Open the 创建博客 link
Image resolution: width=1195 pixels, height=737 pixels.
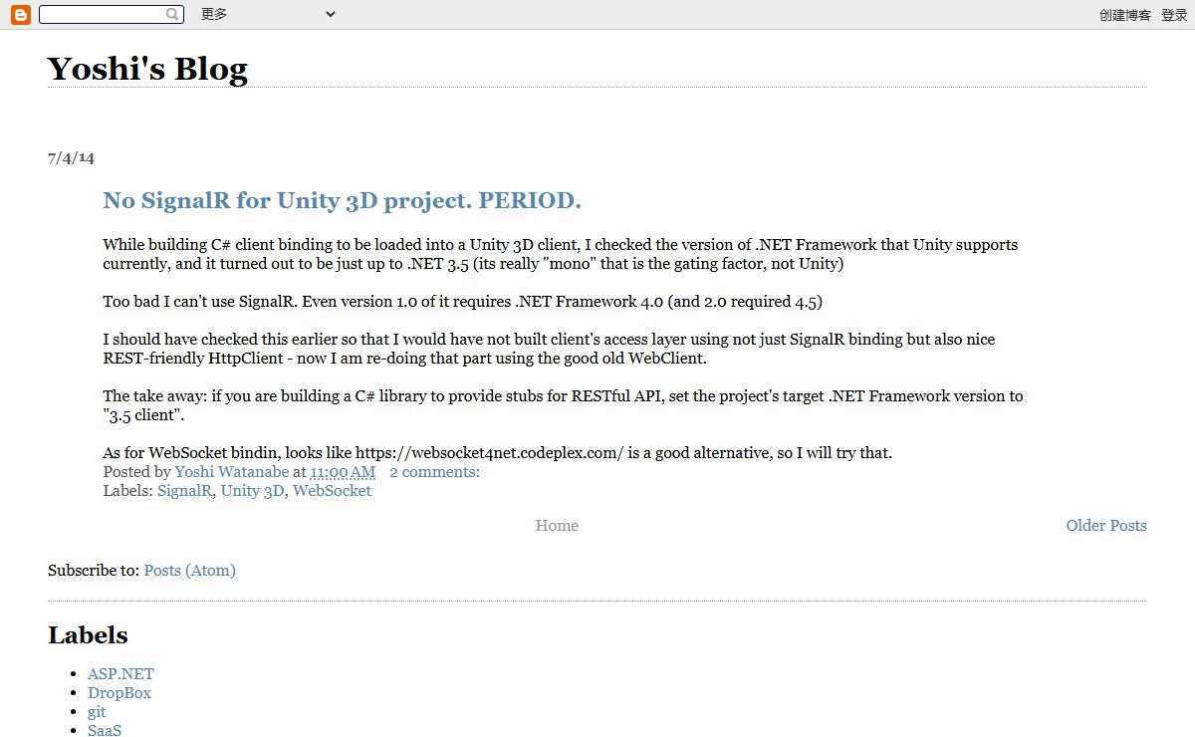click(1125, 15)
